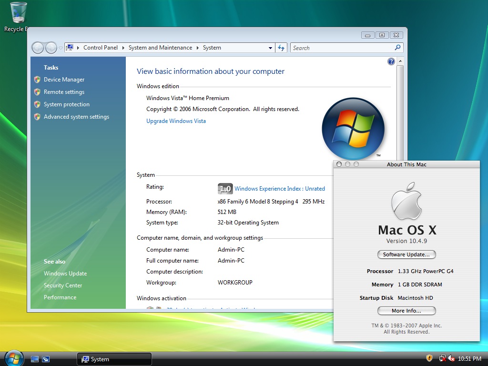Maximize the System window
The width and height of the screenshot is (488, 366).
[x=382, y=35]
